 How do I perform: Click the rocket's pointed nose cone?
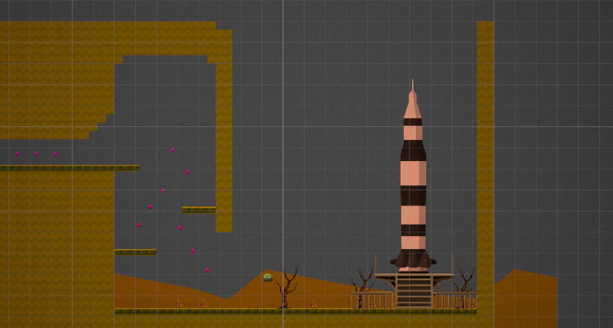click(413, 99)
